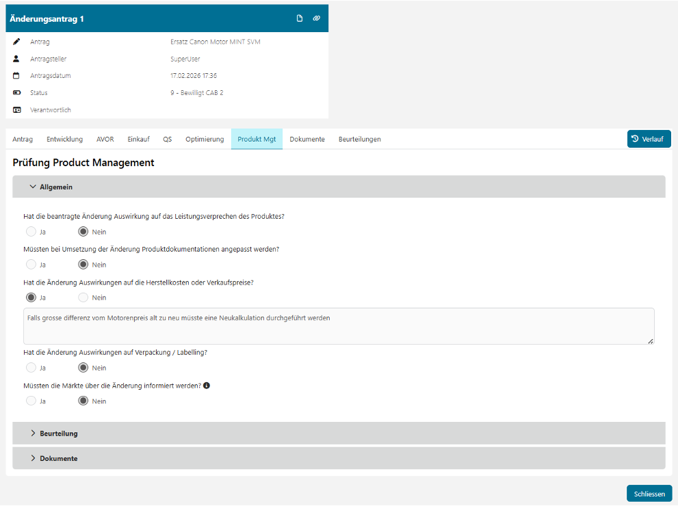Expand the Beurteilung section
This screenshot has width=678, height=506.
339,434
